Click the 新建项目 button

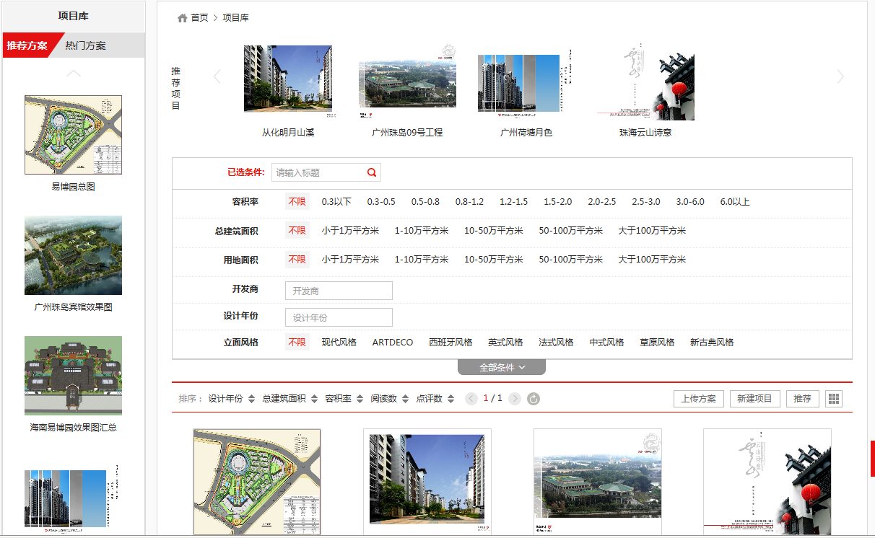point(754,399)
